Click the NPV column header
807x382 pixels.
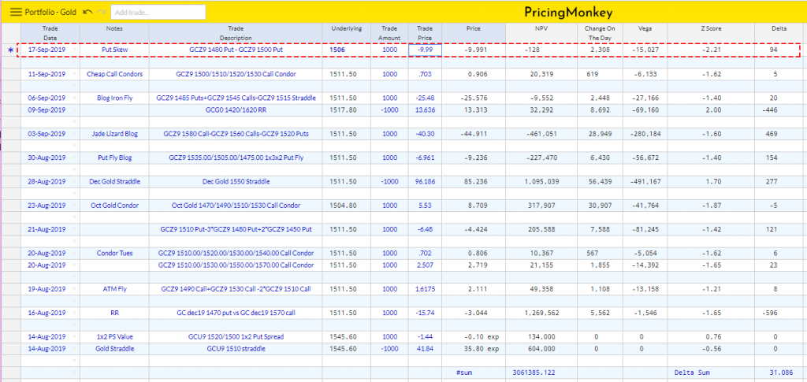tap(541, 33)
